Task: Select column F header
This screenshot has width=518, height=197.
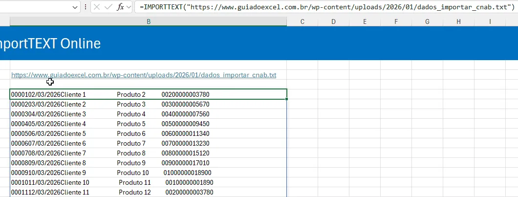Action: click(396, 22)
